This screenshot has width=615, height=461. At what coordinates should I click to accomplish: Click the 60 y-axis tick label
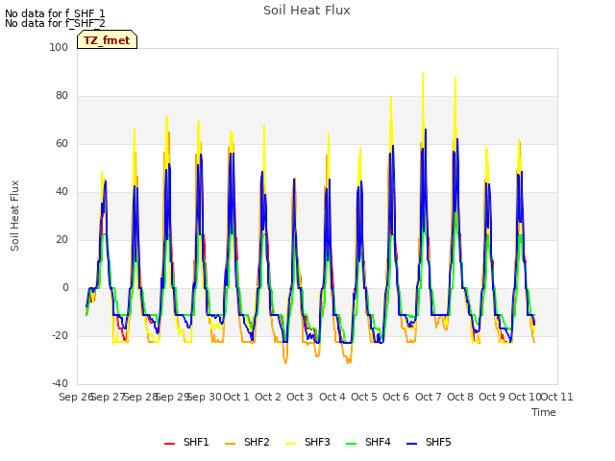pos(61,144)
